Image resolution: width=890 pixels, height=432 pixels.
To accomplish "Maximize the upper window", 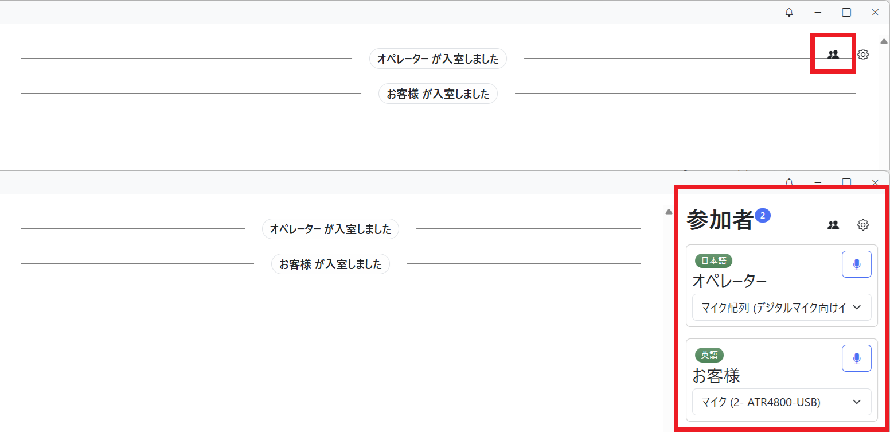I will [x=846, y=13].
